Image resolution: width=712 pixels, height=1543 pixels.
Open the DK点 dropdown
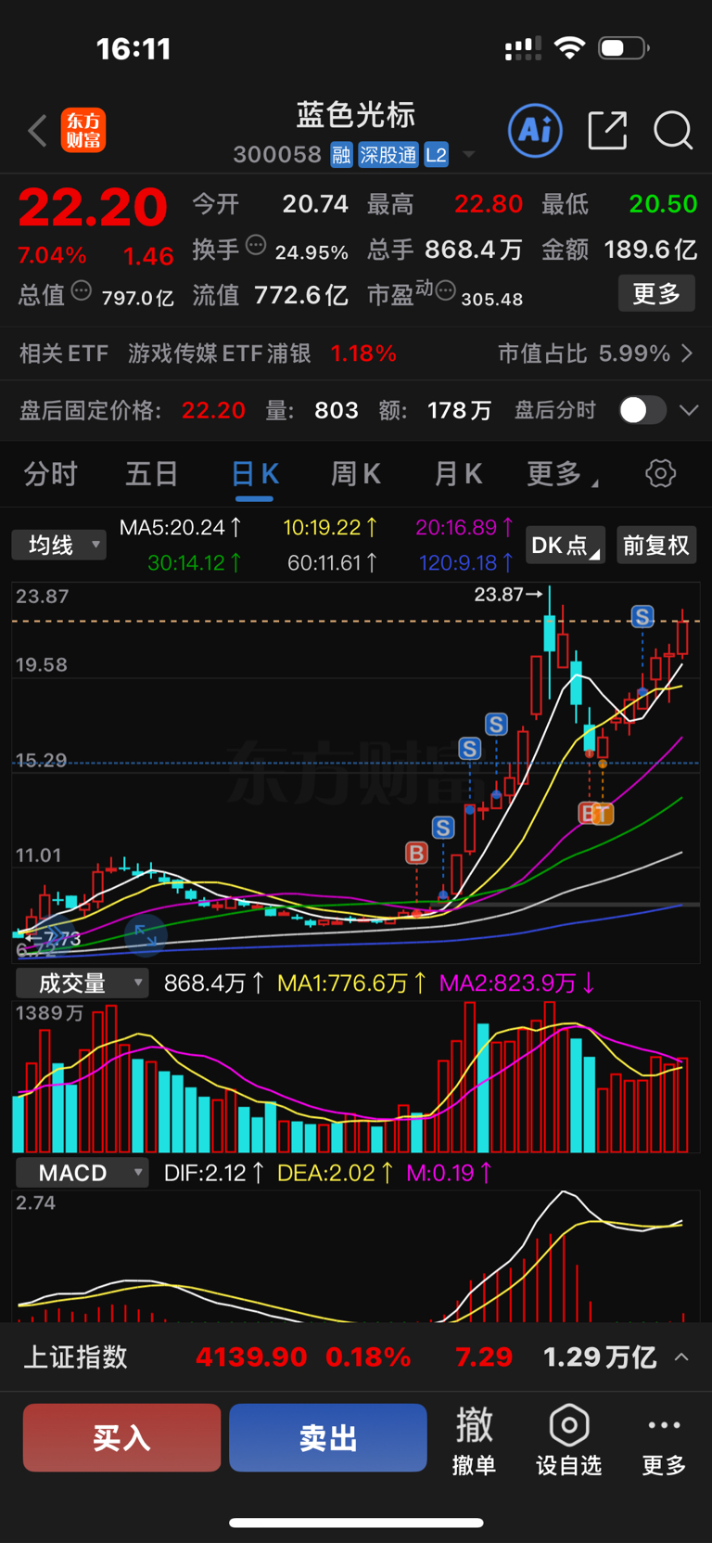pyautogui.click(x=566, y=545)
